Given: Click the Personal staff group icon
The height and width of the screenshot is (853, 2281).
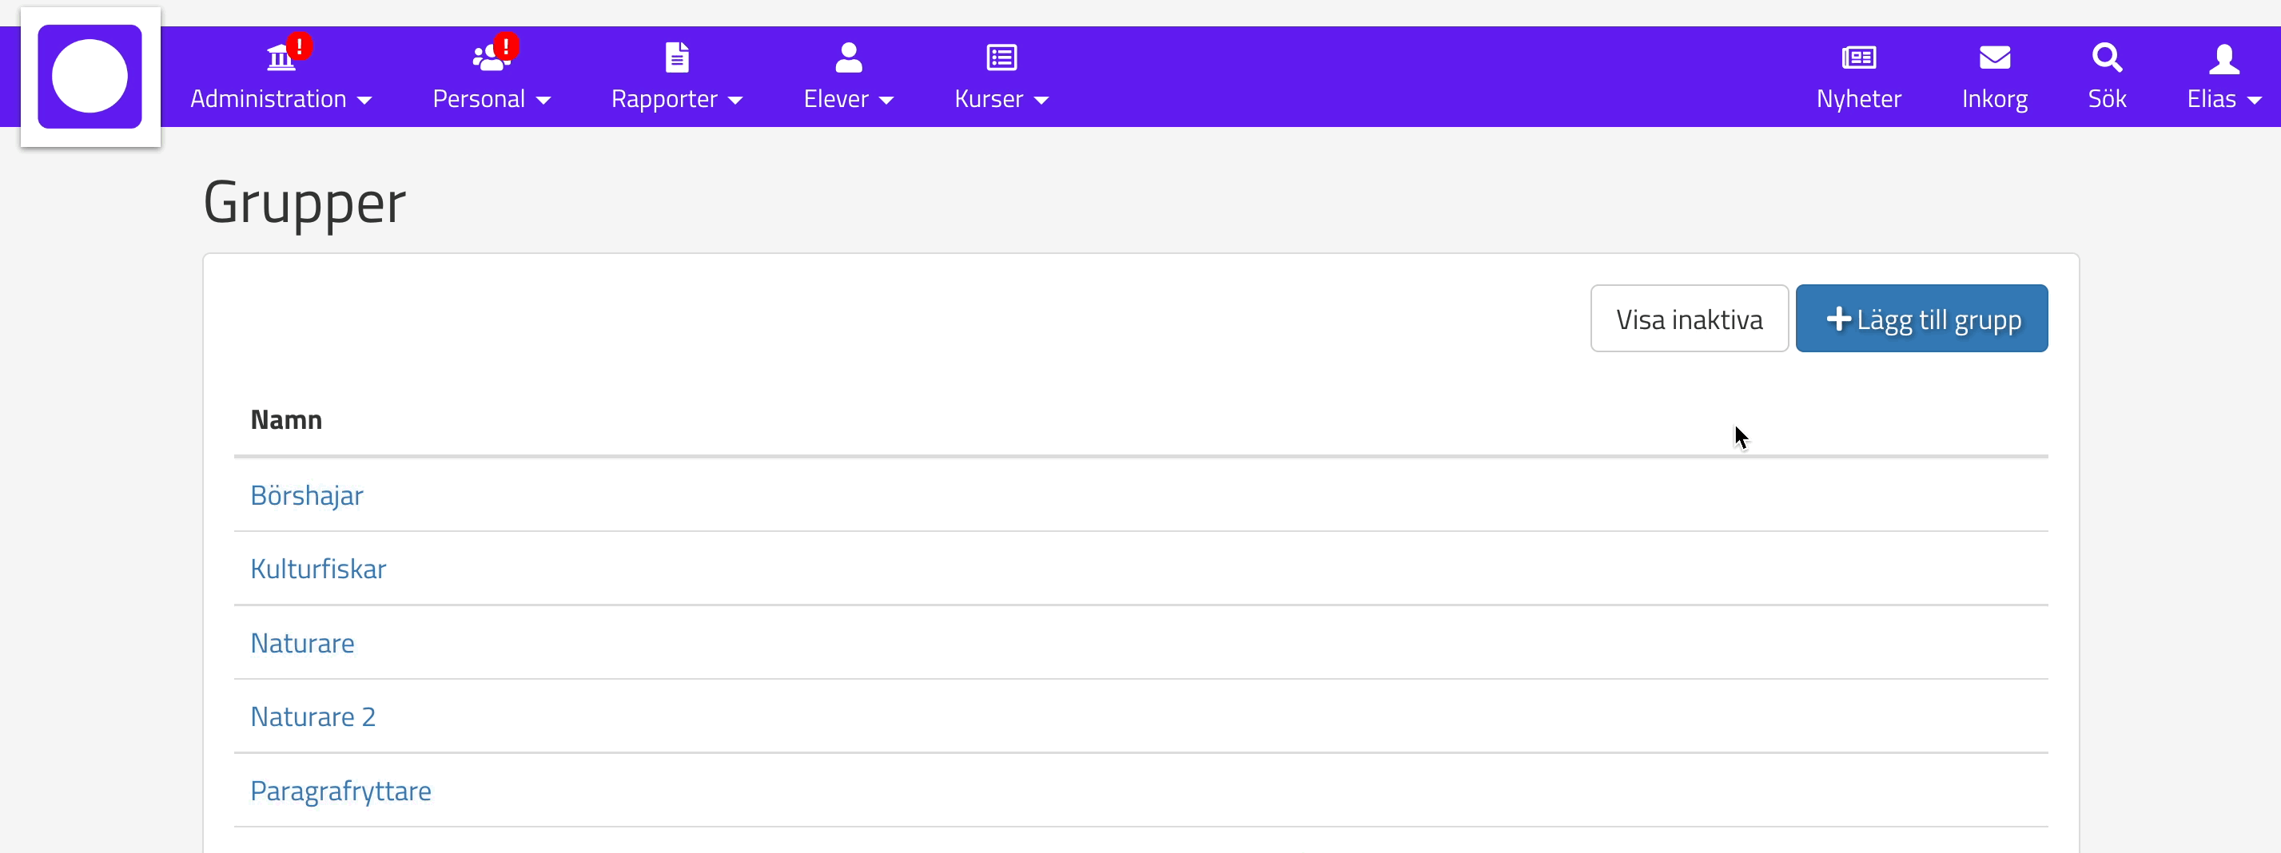Looking at the screenshot, I should [489, 58].
